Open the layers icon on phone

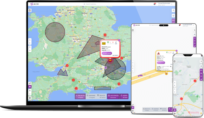[x=201, y=66]
